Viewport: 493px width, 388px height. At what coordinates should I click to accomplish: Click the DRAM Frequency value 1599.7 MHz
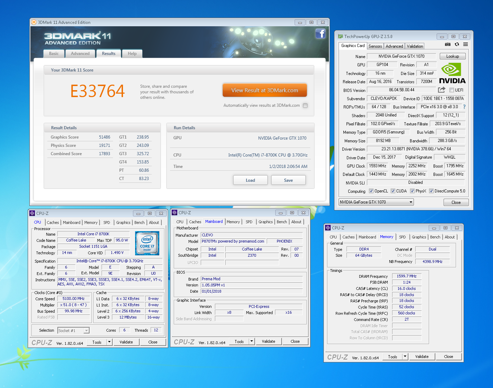pos(407,276)
